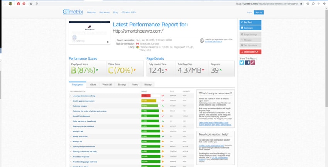Open Blog in top navigation
This screenshot has height=167, width=328.
(115, 13)
